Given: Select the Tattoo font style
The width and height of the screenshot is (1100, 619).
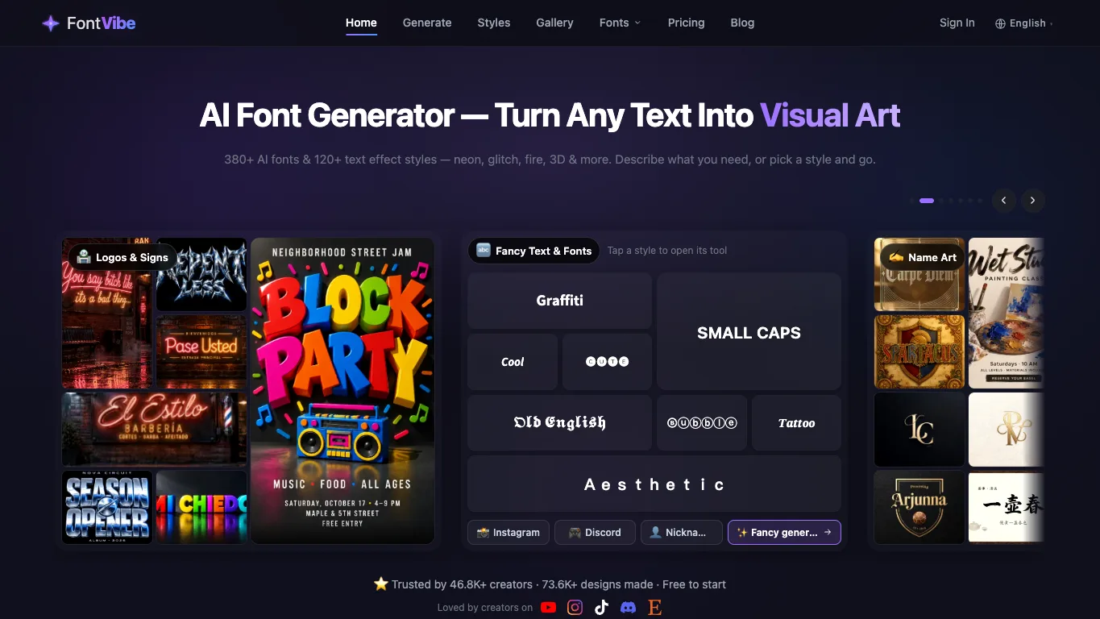Looking at the screenshot, I should coord(796,422).
